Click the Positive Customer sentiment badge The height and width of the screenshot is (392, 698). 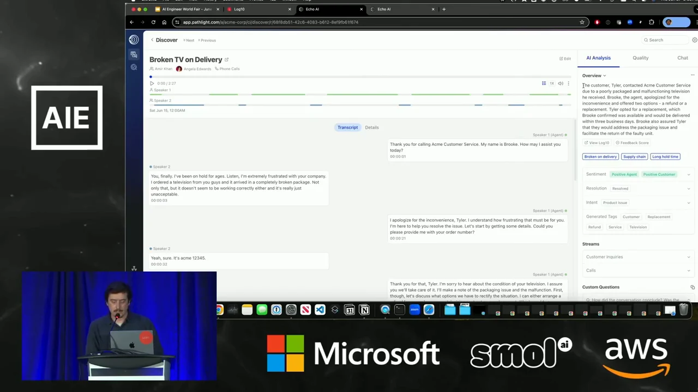coord(659,174)
